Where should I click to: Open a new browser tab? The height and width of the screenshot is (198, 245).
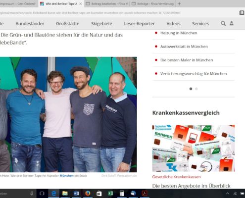point(179,3)
